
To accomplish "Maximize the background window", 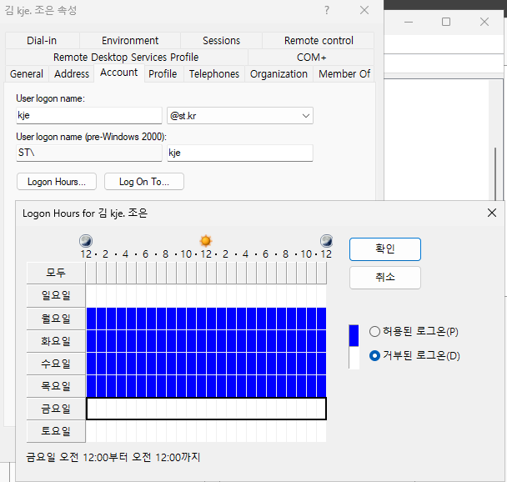I will coord(446,22).
